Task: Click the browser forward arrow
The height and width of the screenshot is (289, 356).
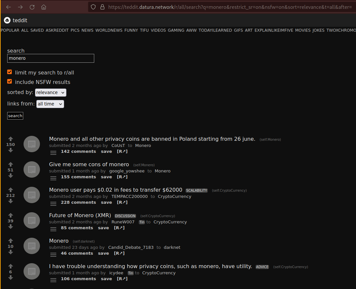Action: (20, 7)
